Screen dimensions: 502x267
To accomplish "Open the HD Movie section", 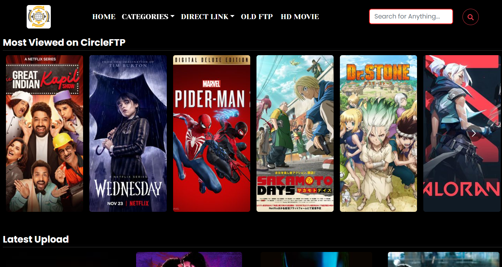I will tap(300, 17).
